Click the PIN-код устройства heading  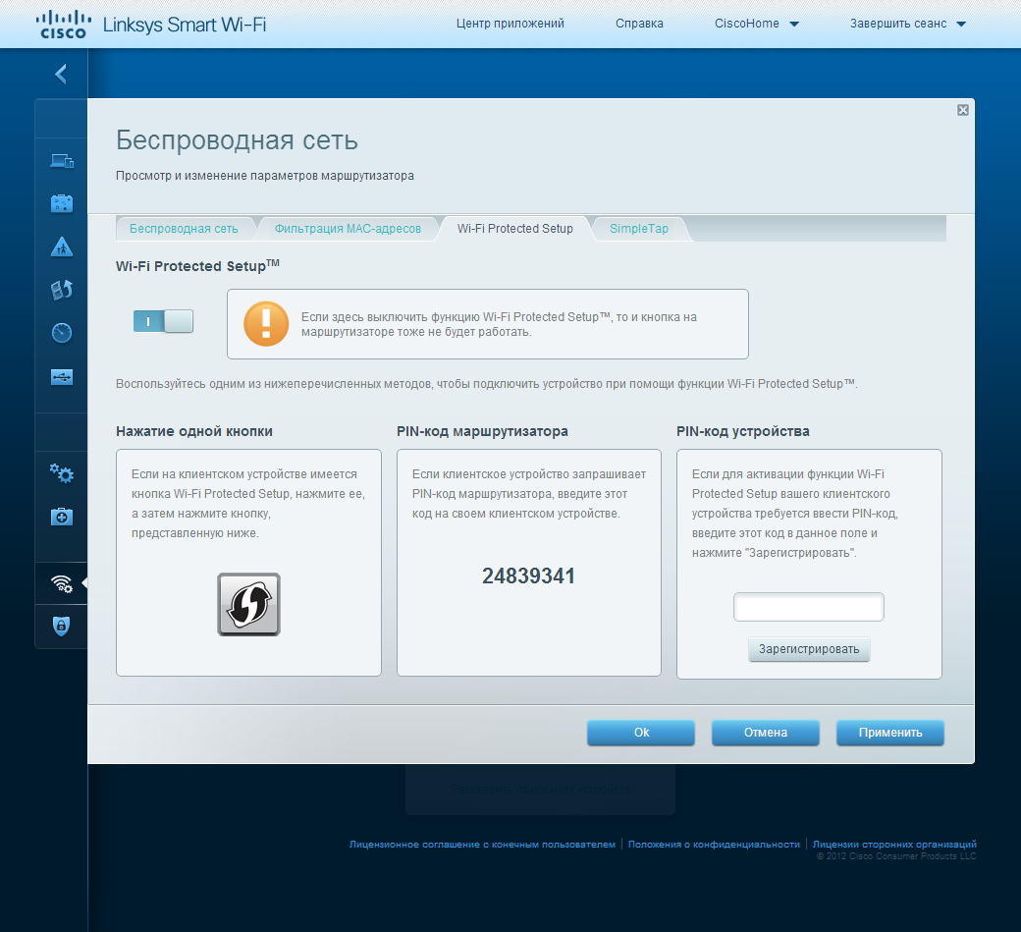(x=743, y=431)
